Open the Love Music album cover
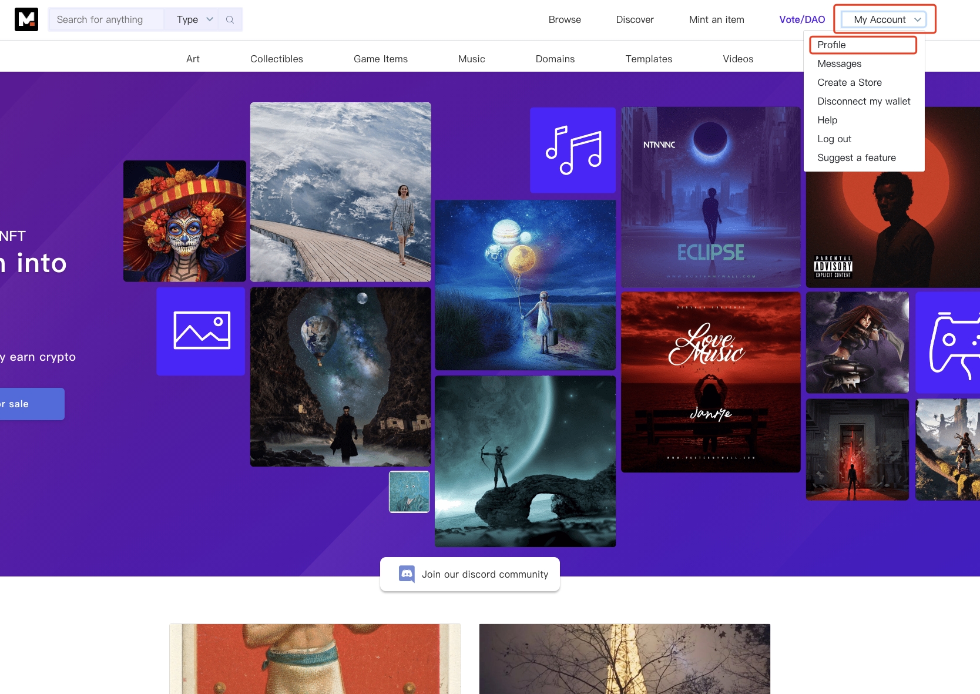Viewport: 980px width, 694px height. pyautogui.click(x=711, y=382)
